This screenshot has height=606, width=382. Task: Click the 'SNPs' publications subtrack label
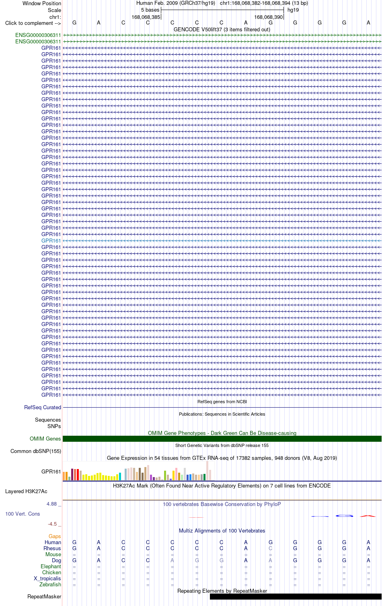coord(54,426)
